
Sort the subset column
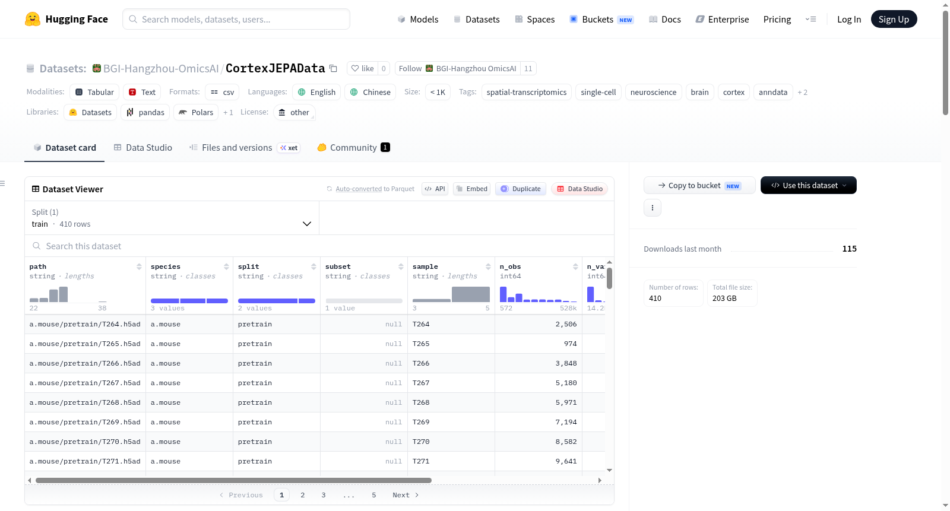(401, 266)
